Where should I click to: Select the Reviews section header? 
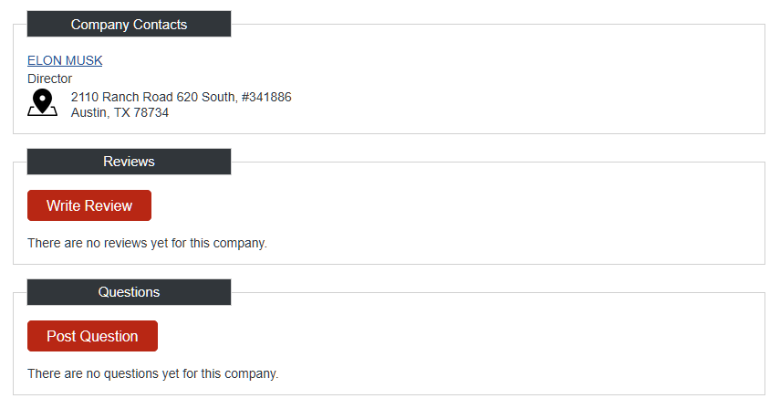pos(129,162)
